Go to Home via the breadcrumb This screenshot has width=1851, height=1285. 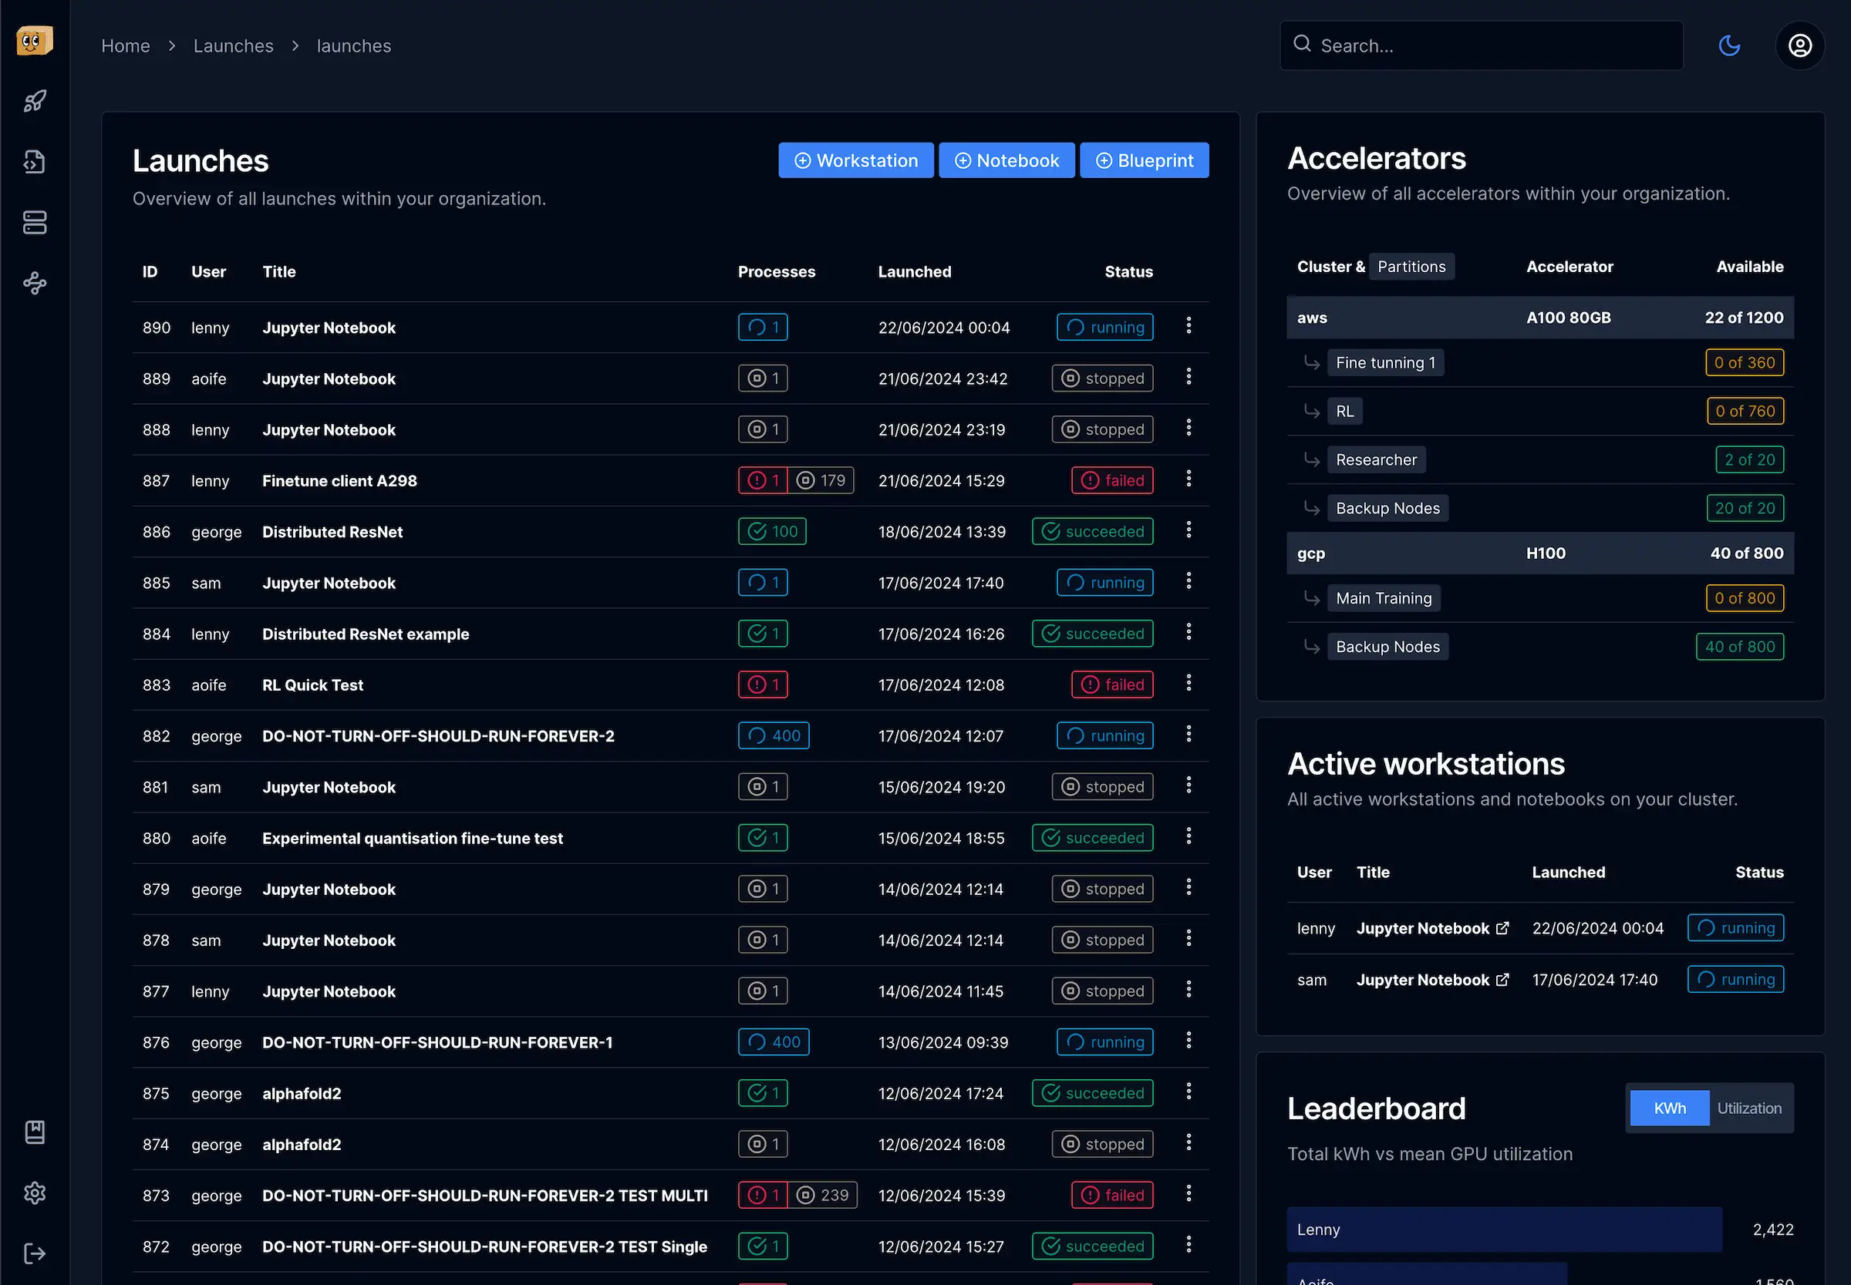pyautogui.click(x=126, y=46)
